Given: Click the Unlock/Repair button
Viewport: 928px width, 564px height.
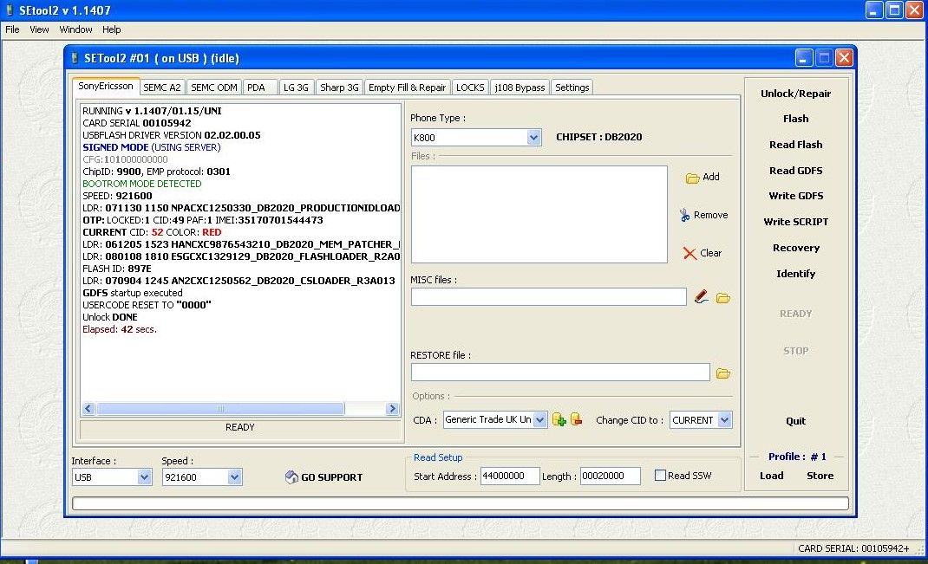Looking at the screenshot, I should click(795, 94).
